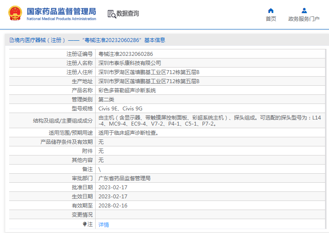Screen dimensions: 329x233
Task: Select model value Civis 9E、Civis 9G
Action: tap(120, 109)
